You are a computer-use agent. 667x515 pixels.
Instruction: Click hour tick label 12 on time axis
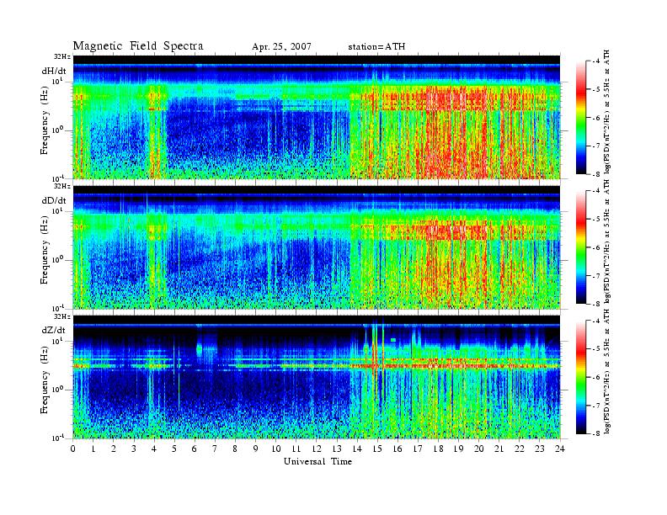(x=316, y=449)
